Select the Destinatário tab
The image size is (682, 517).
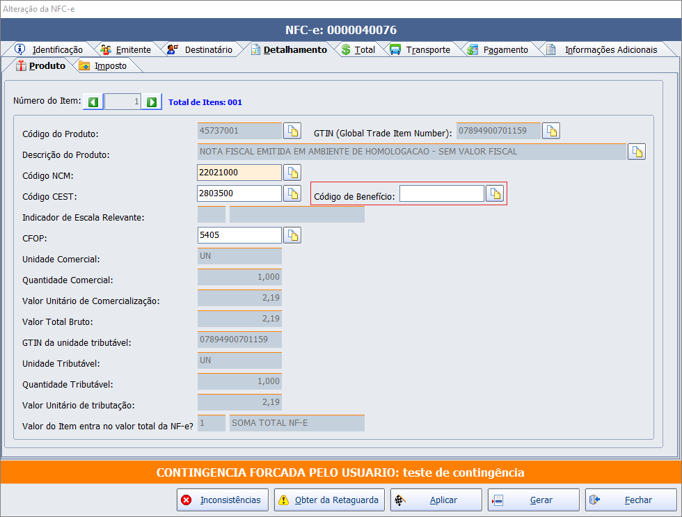pyautogui.click(x=200, y=49)
